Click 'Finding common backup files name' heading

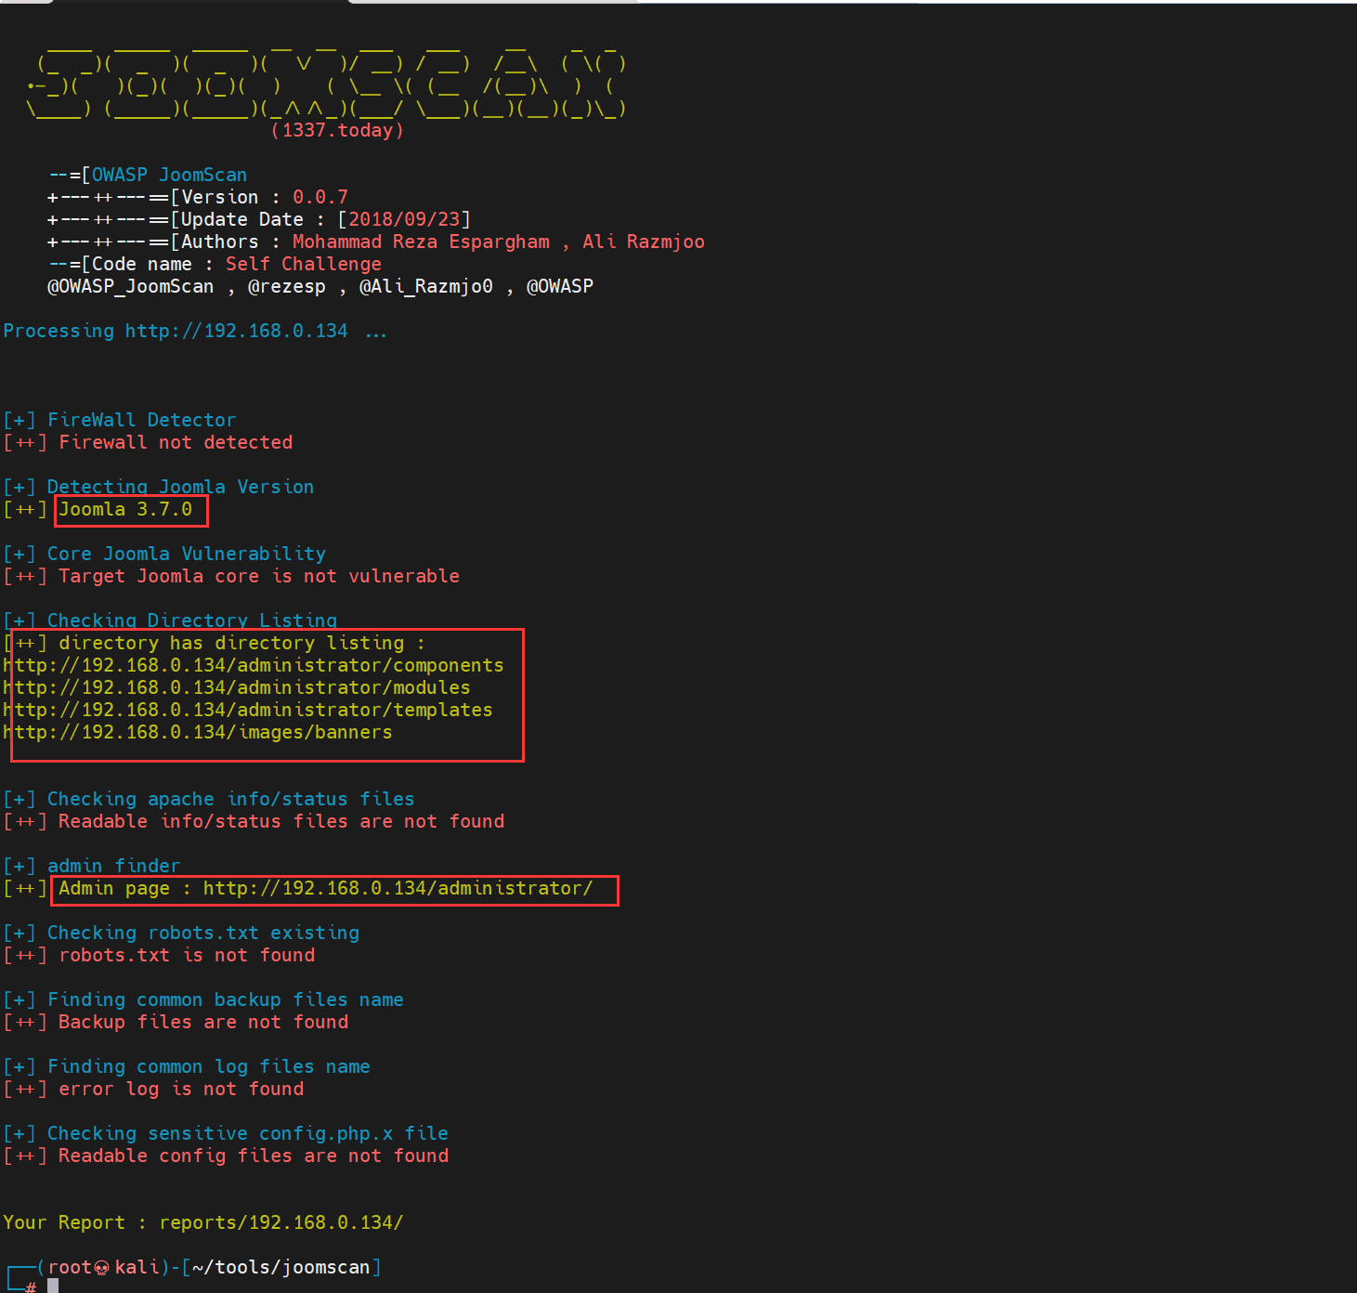(x=226, y=999)
